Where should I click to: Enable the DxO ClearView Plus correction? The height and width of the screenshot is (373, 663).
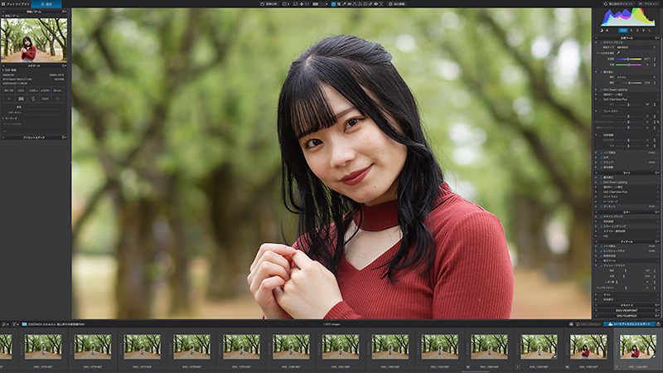[x=600, y=99]
